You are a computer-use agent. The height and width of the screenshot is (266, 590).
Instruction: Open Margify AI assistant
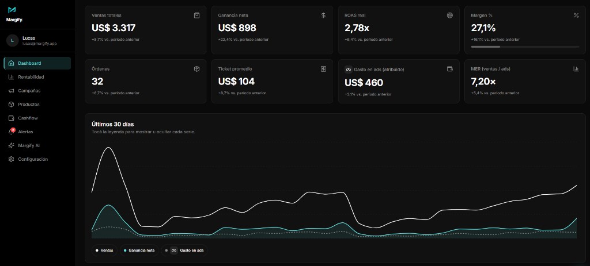28,145
